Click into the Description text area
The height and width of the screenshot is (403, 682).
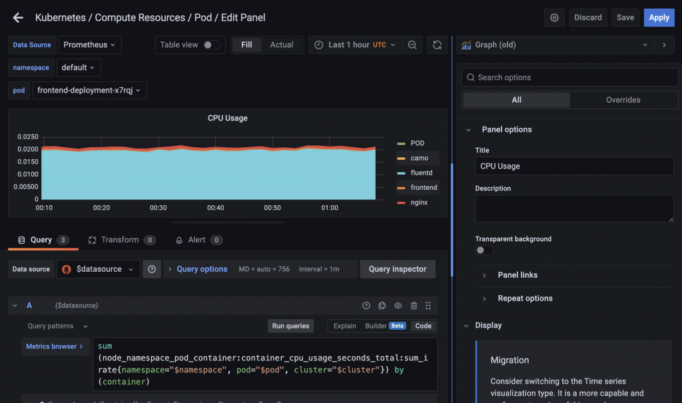574,209
